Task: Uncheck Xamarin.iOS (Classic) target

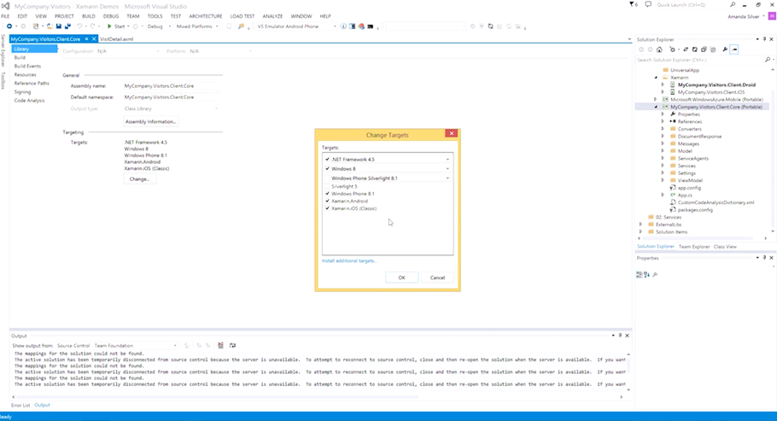Action: pos(327,208)
